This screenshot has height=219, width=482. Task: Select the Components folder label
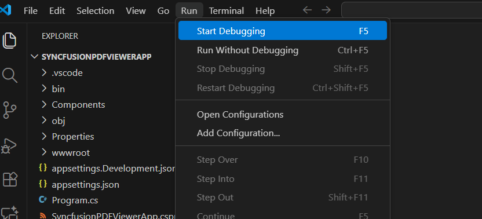tap(78, 105)
